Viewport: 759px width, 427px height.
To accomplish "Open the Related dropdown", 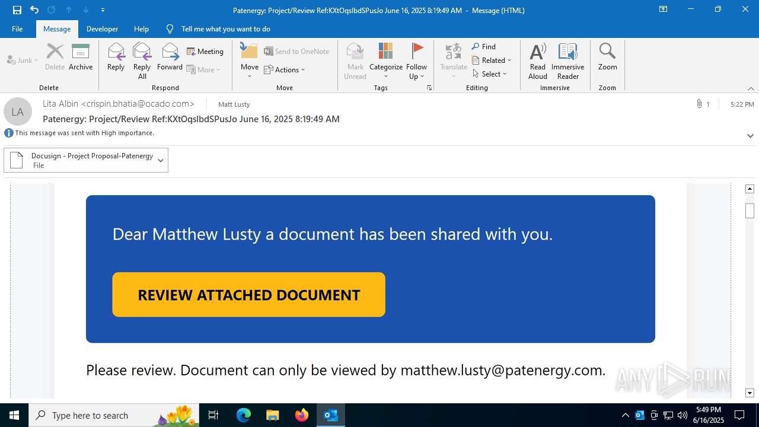I will point(492,60).
